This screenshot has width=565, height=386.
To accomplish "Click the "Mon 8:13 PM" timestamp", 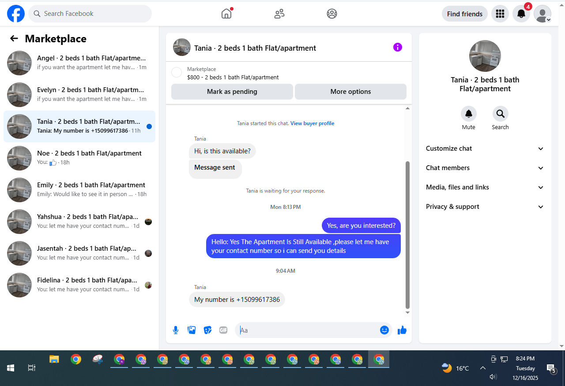I will 286,207.
